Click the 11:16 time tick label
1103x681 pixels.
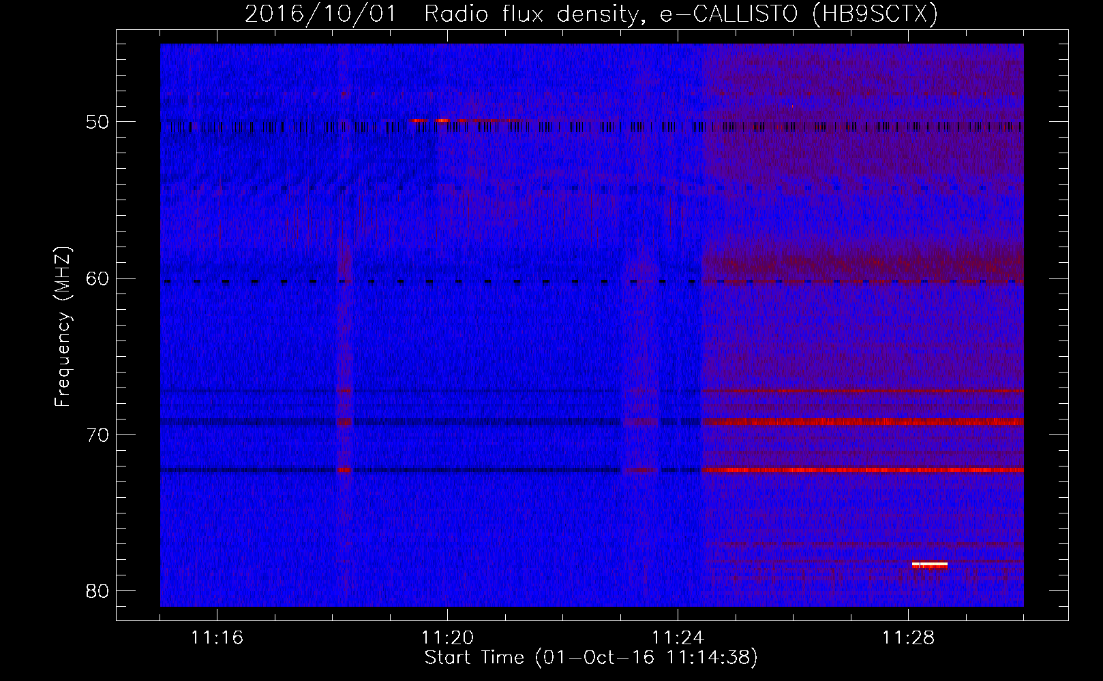217,638
